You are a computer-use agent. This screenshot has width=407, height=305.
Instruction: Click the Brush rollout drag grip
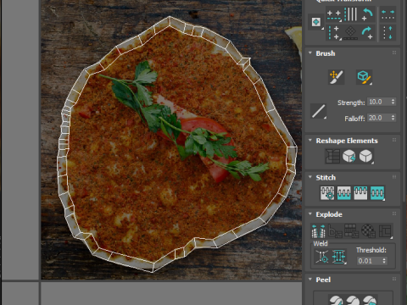click(x=394, y=53)
